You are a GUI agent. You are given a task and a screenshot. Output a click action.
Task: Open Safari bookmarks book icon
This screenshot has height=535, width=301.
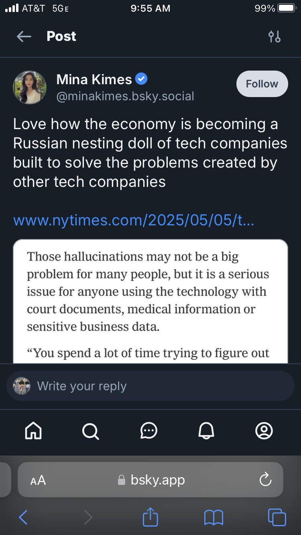coord(214,517)
